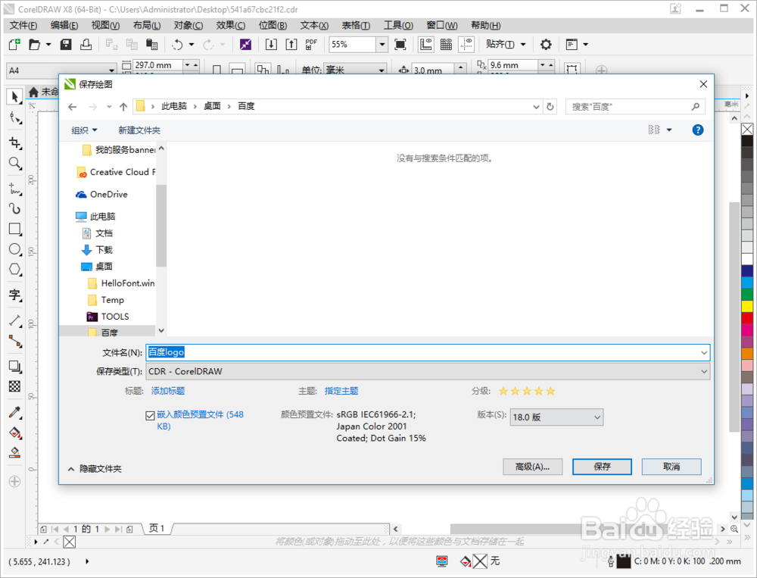Select the Drop Shadow tool

click(x=15, y=367)
